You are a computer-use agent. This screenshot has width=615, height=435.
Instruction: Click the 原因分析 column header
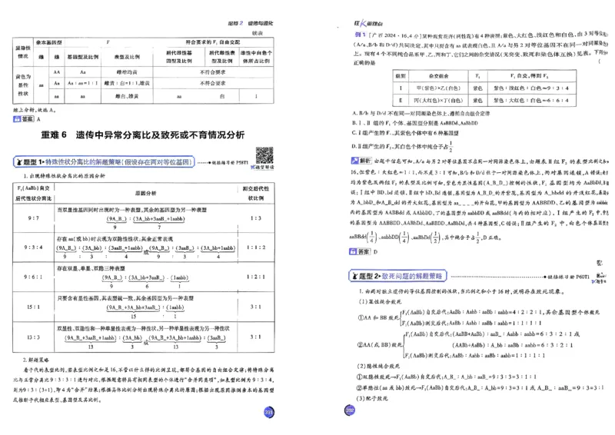pos(146,193)
